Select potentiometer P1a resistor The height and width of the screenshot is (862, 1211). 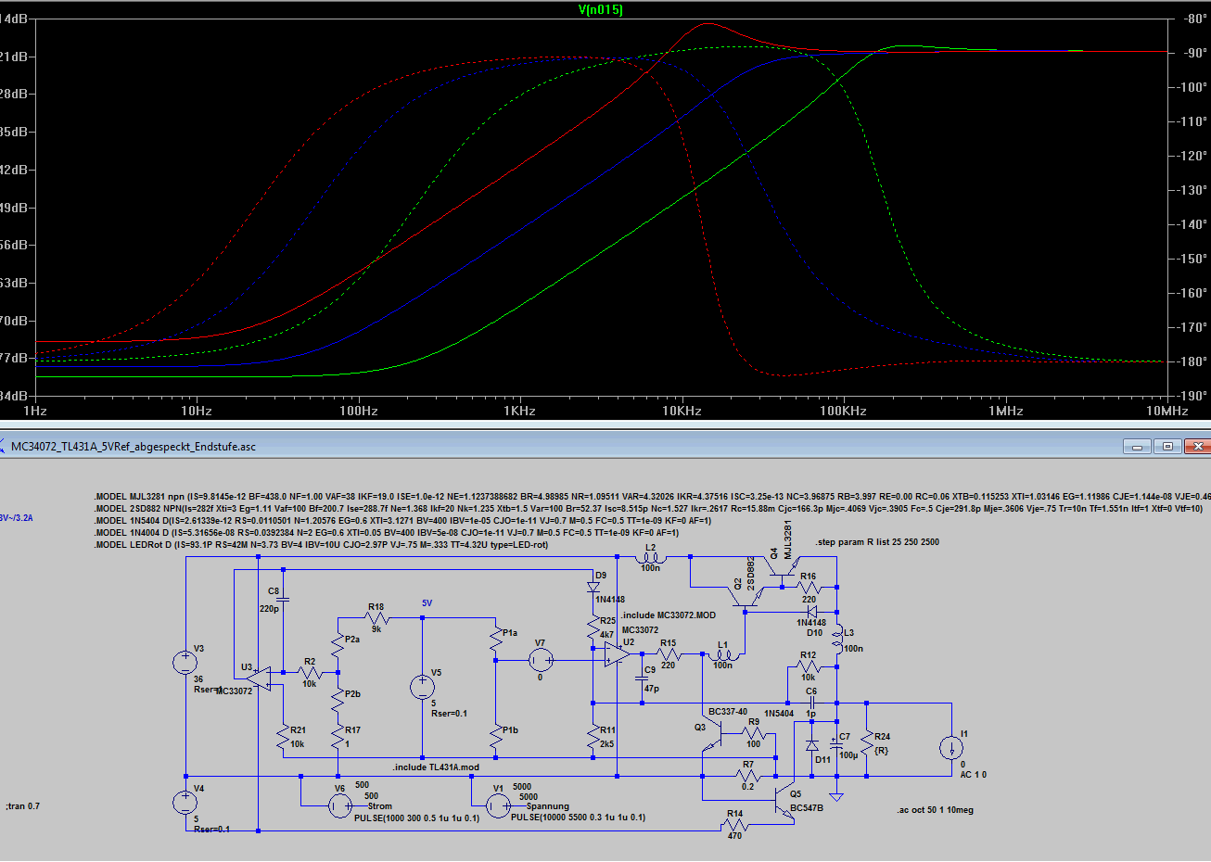(496, 637)
